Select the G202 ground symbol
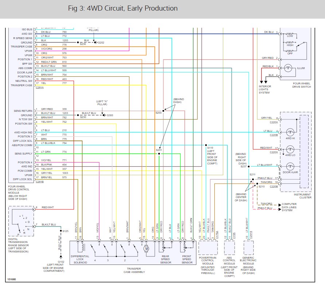325x289 pixels. [96, 42]
